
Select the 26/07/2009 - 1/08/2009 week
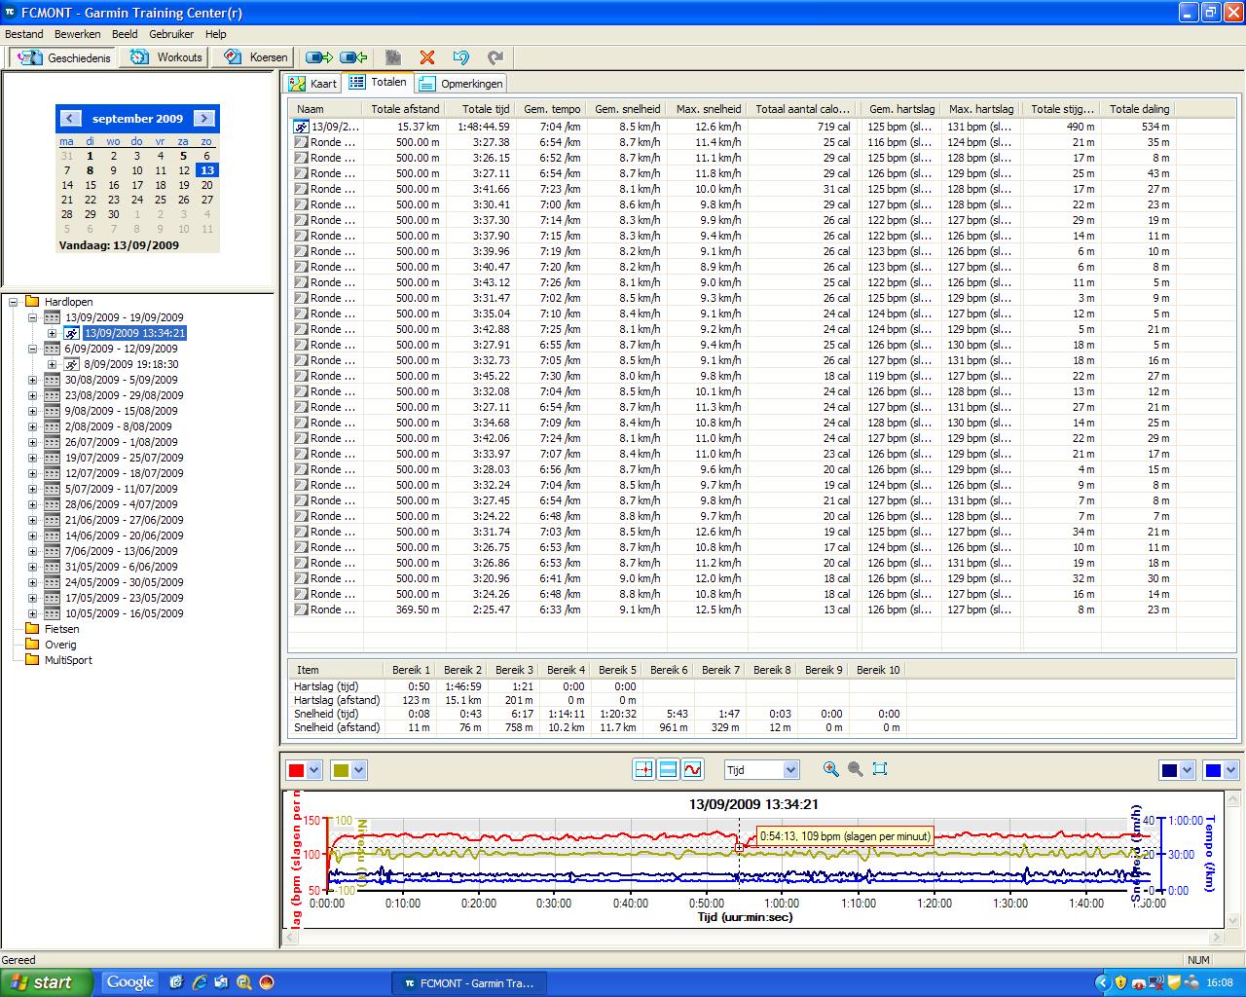pyautogui.click(x=122, y=442)
